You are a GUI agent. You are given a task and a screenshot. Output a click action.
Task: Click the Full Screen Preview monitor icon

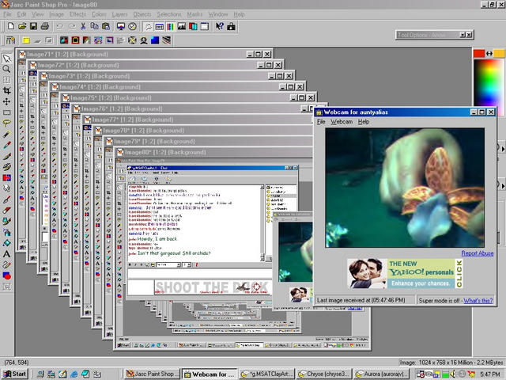(x=121, y=26)
